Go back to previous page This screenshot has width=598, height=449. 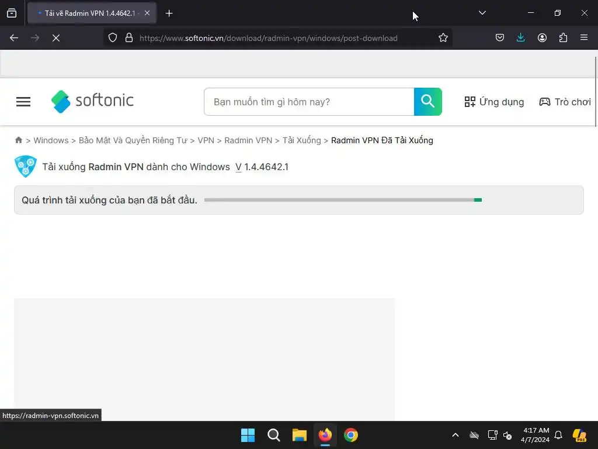[14, 38]
